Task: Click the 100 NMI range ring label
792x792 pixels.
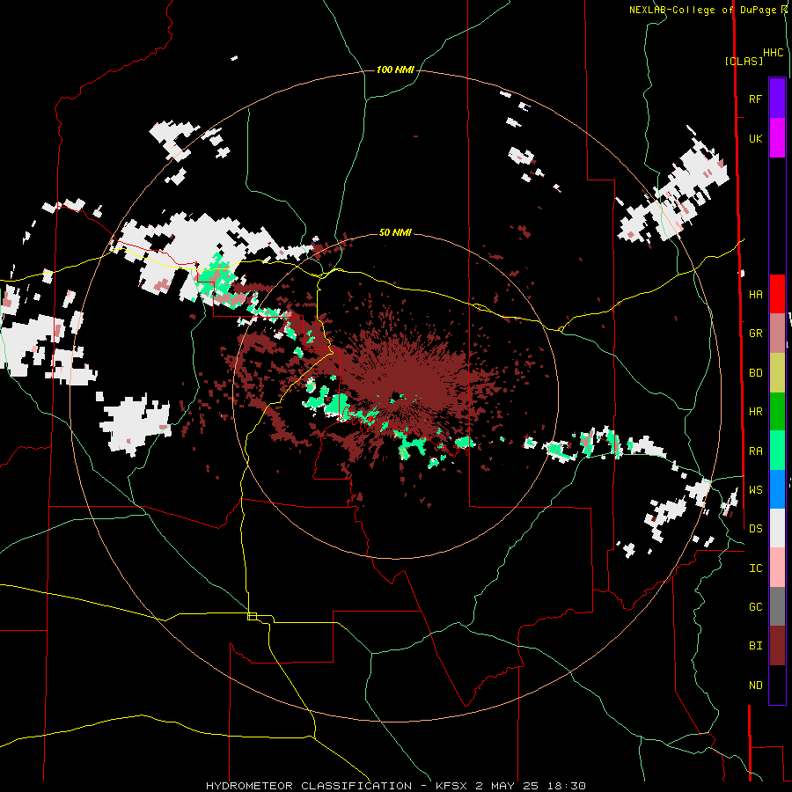Action: [395, 70]
